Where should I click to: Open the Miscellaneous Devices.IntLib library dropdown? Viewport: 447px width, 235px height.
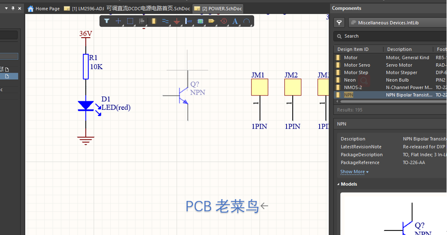coord(397,22)
